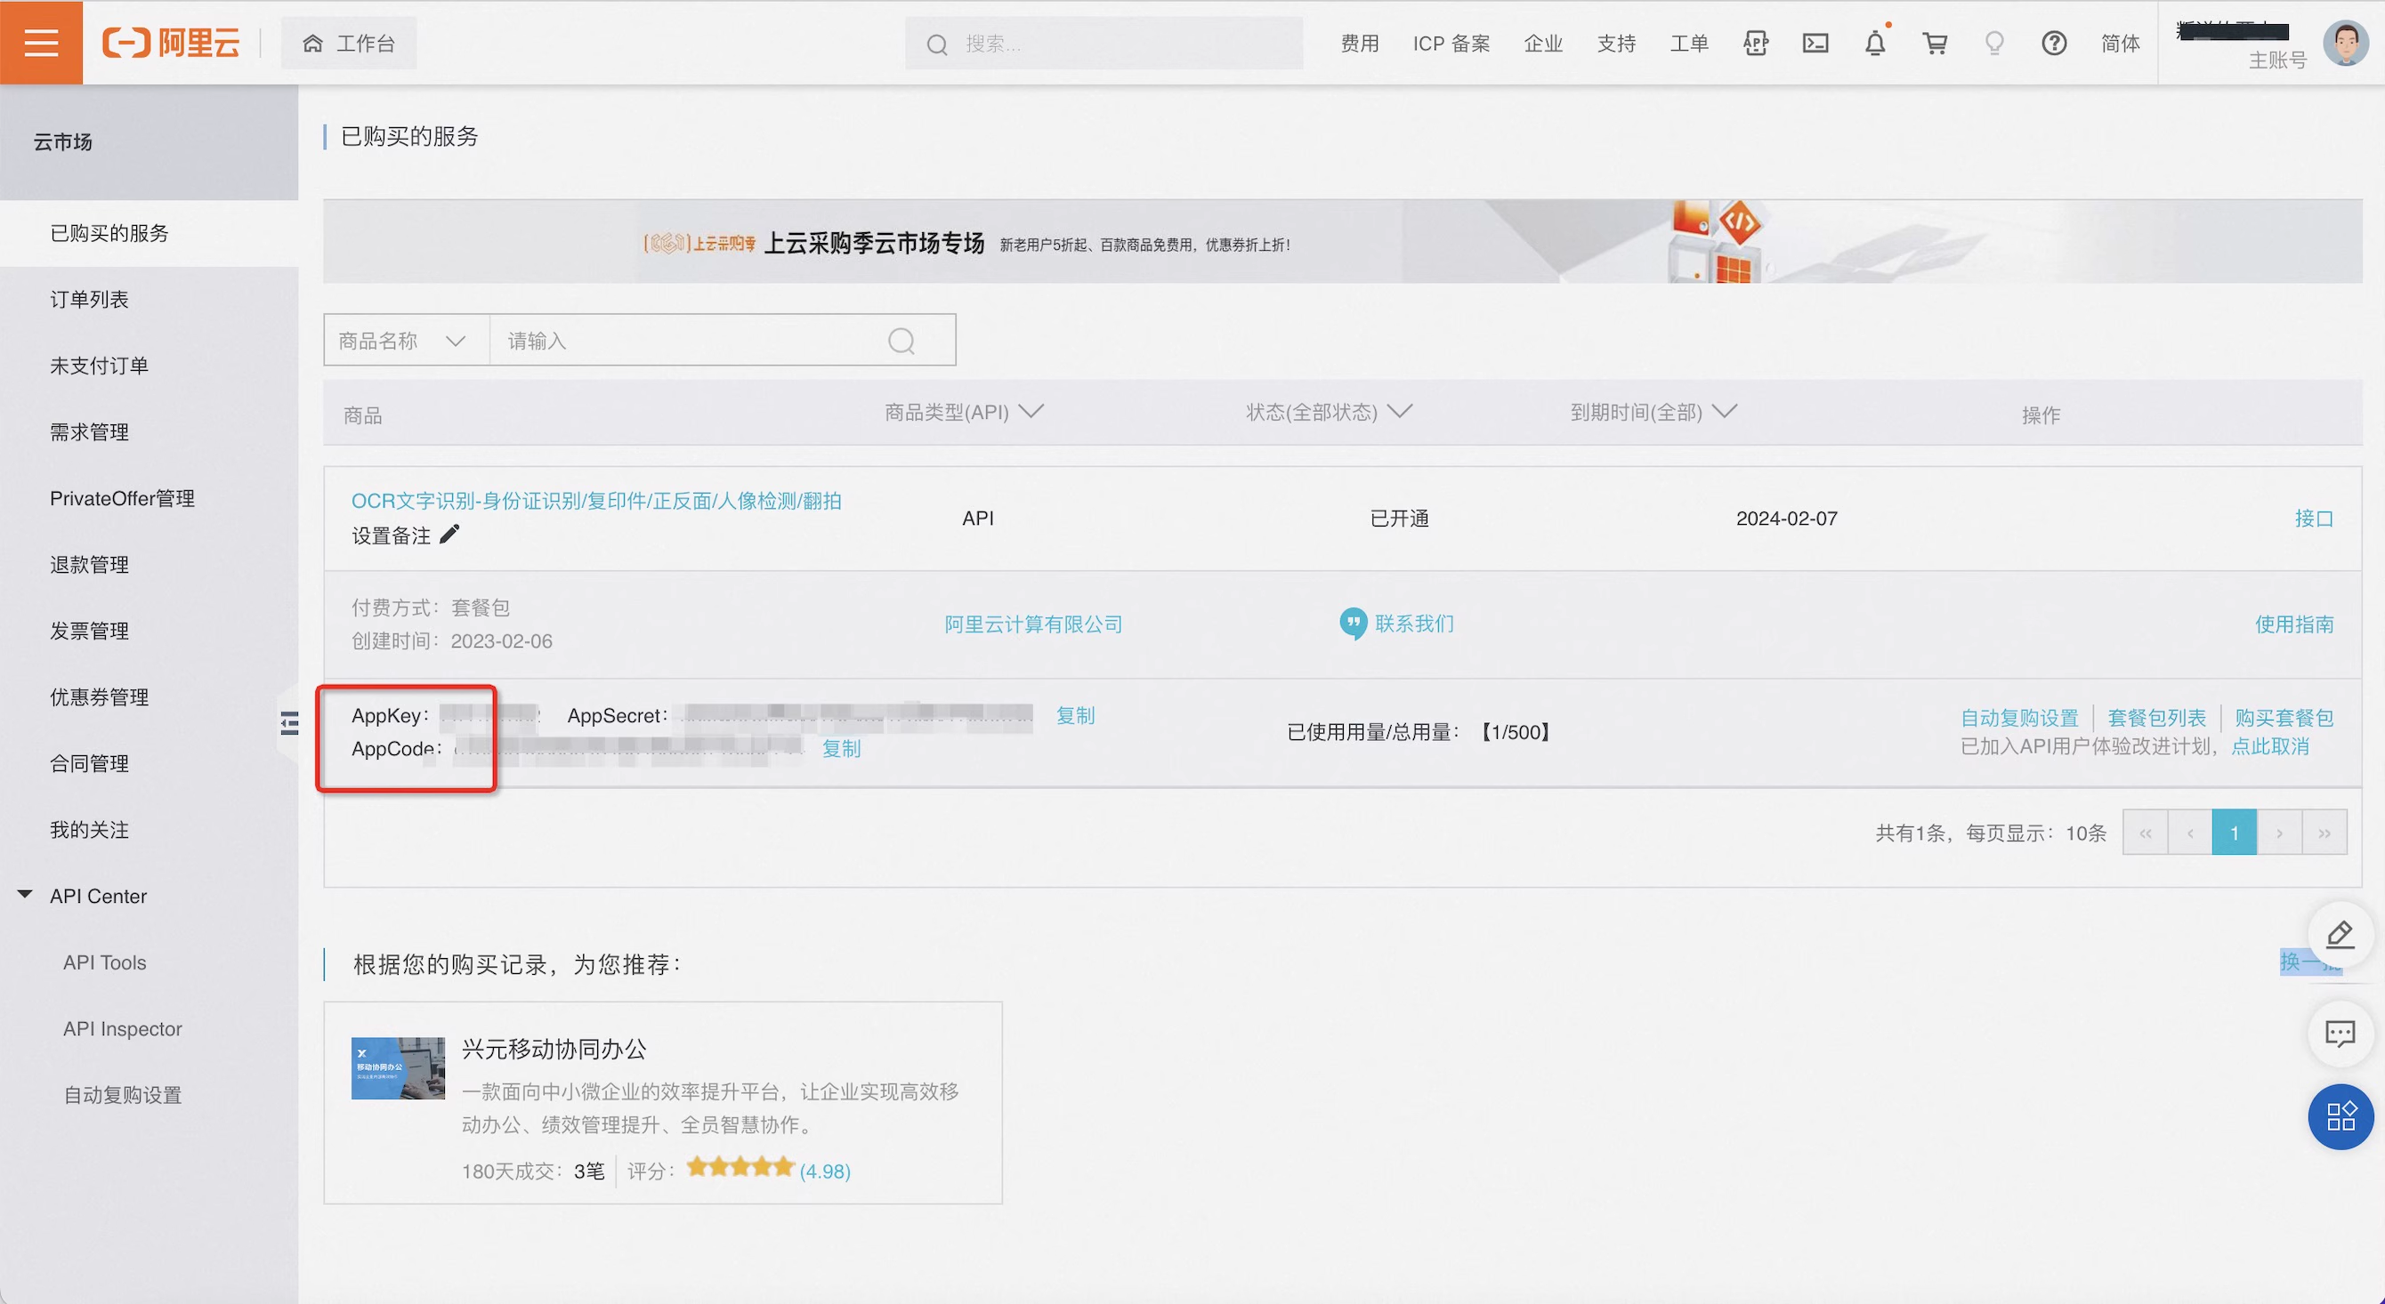Launch Cloud Shell terminal icon
The width and height of the screenshot is (2385, 1304).
coord(1815,44)
